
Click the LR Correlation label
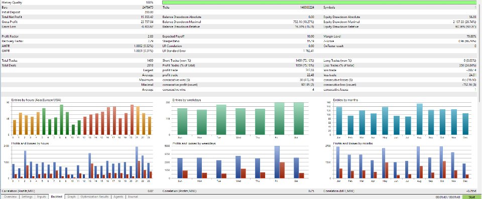pos(171,47)
